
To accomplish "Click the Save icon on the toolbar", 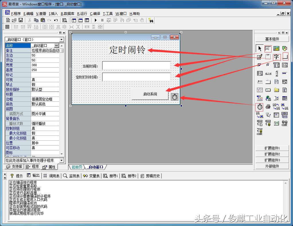I will point(20,20).
